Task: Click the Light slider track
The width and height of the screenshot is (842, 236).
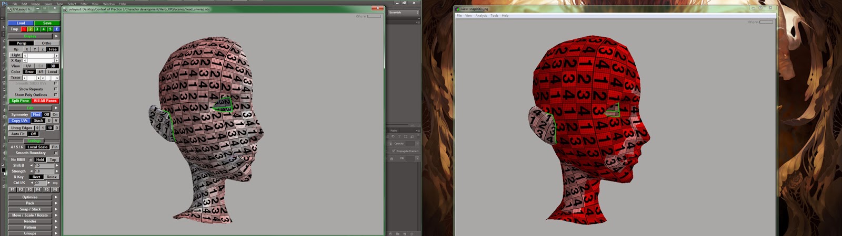Action: tap(41, 55)
